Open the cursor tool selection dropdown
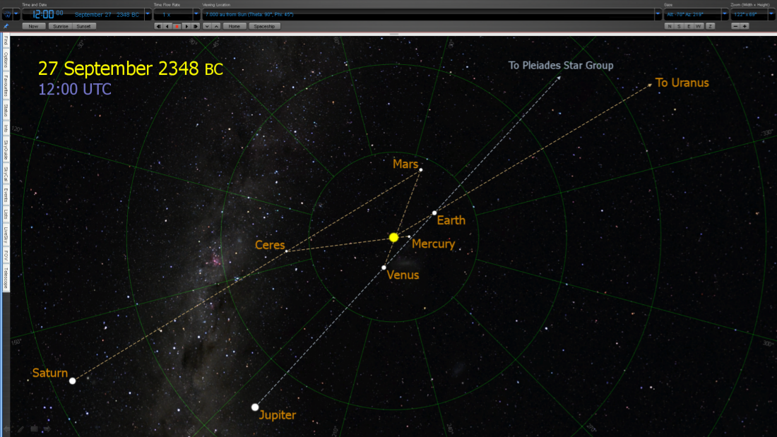Screen dimensions: 777x437 16,14
